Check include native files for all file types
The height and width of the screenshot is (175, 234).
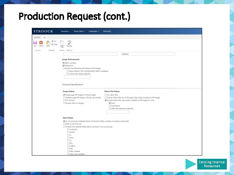(x=106, y=98)
